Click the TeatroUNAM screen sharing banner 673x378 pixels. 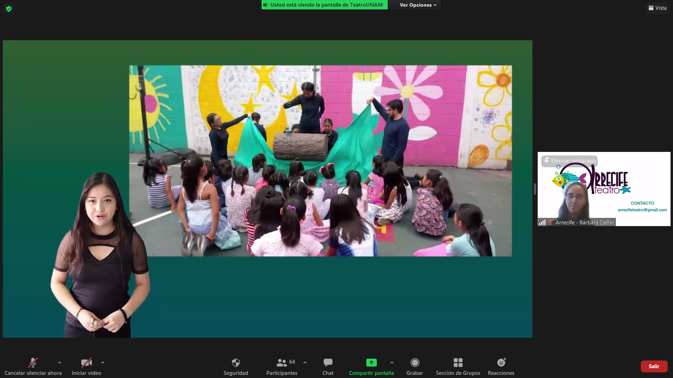pyautogui.click(x=325, y=5)
